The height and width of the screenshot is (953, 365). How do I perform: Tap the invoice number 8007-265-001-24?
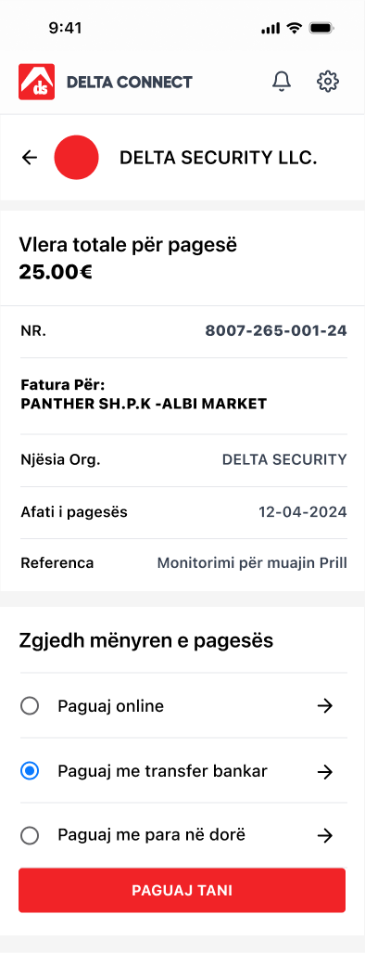(276, 331)
